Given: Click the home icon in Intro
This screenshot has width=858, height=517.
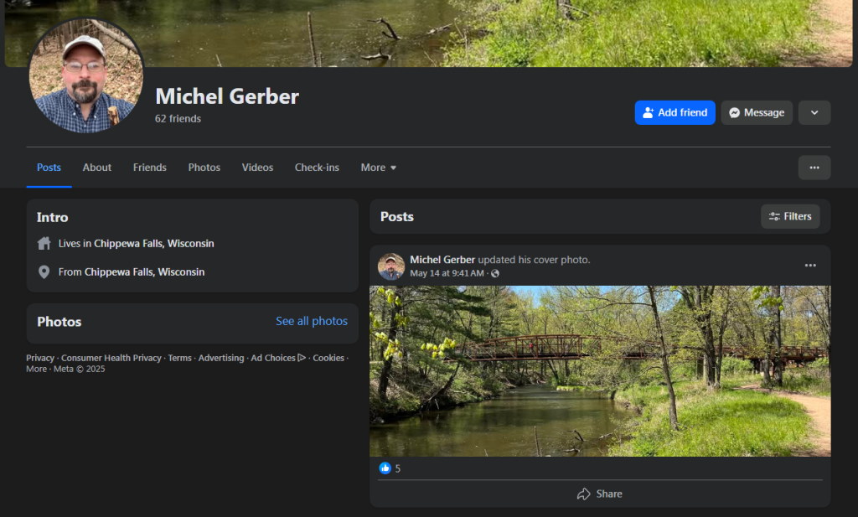Looking at the screenshot, I should [x=44, y=244].
